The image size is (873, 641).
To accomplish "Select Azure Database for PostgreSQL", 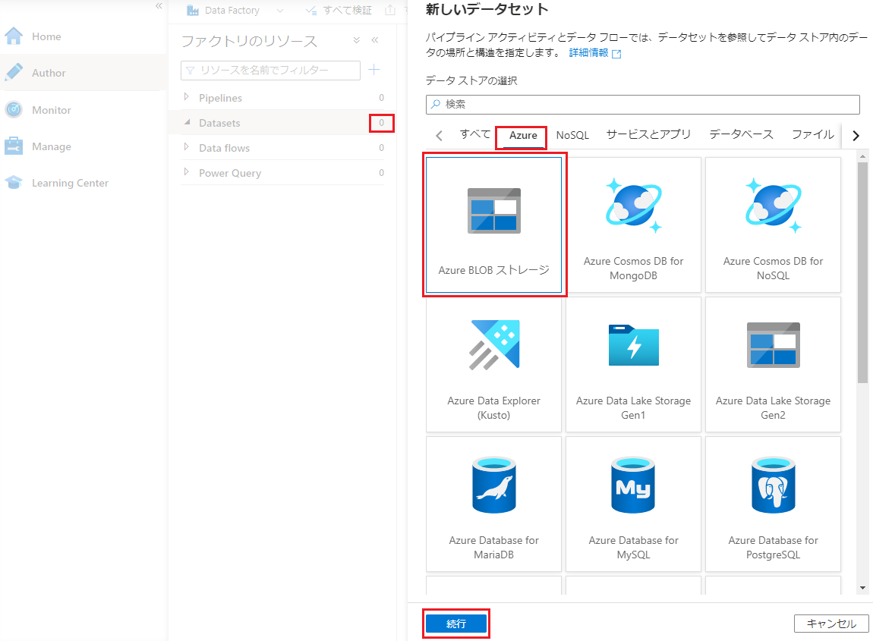I will (773, 504).
